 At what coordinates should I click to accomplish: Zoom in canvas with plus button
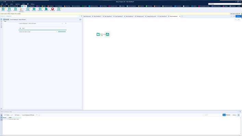point(239,19)
